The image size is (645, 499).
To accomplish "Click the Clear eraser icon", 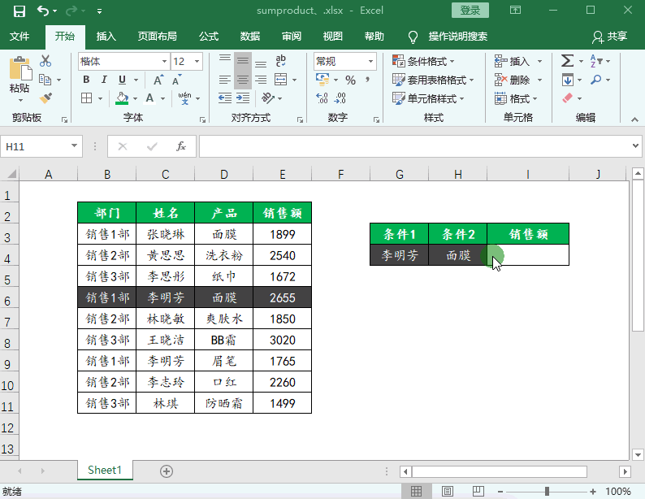I will [567, 98].
